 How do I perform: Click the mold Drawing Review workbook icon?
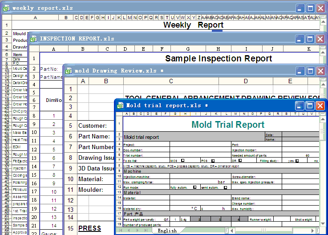coord(68,71)
